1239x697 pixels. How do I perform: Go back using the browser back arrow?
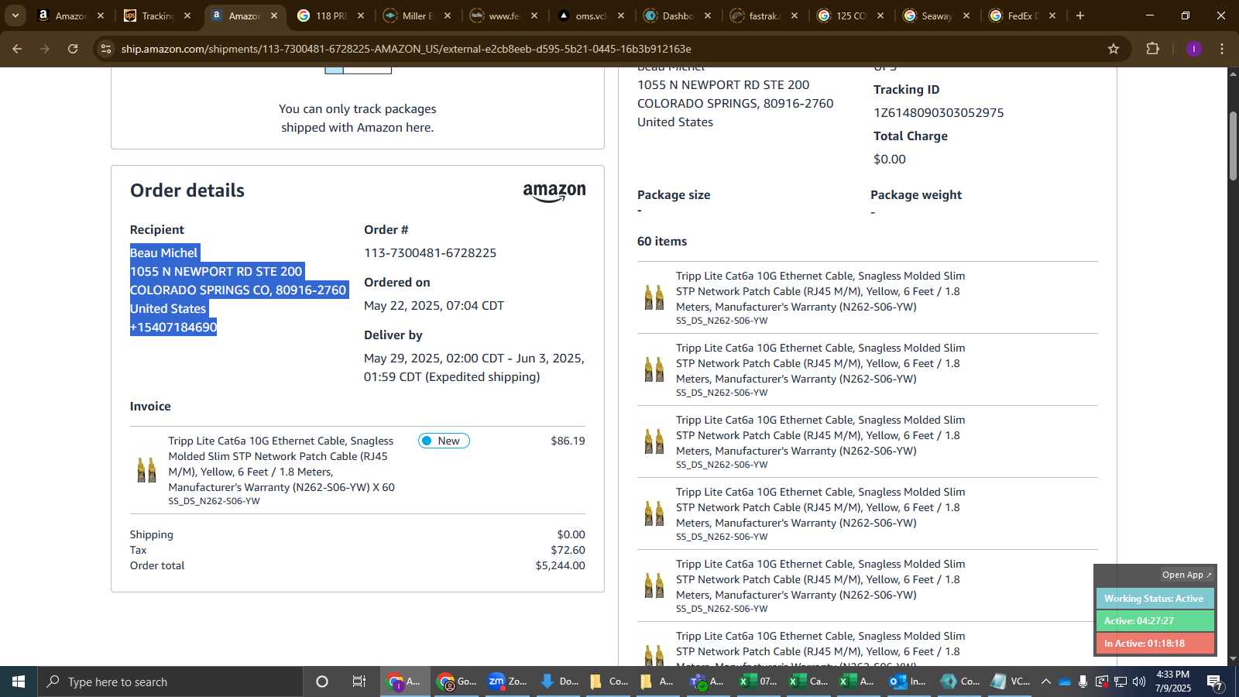click(x=17, y=49)
